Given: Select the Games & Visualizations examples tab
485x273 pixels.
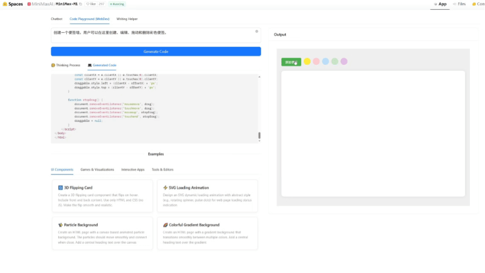Looking at the screenshot, I should point(97,169).
